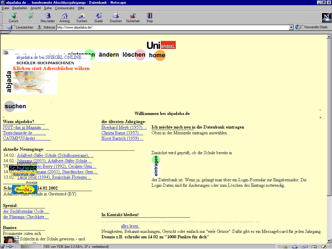Click the Netscape logo icon
This screenshot has width=332, height=249.
pos(326,18)
